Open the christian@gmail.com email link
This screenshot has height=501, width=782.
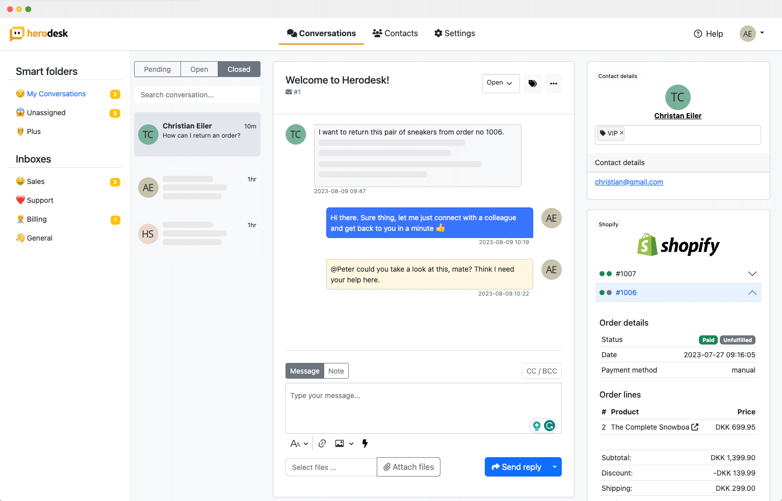tap(629, 182)
